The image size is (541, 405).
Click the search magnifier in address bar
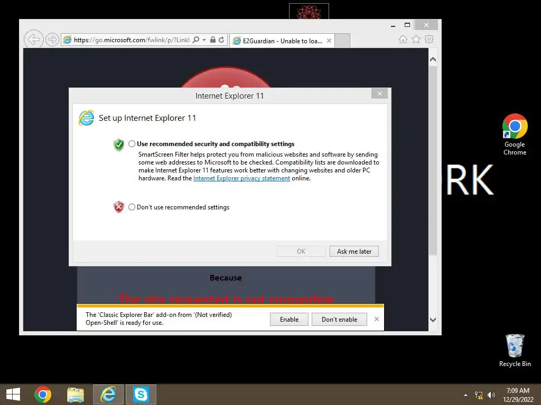point(195,40)
